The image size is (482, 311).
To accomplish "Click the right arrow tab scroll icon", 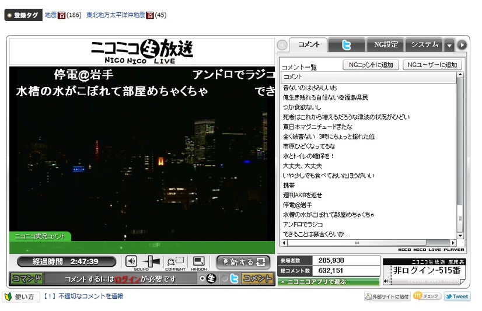I will (462, 45).
